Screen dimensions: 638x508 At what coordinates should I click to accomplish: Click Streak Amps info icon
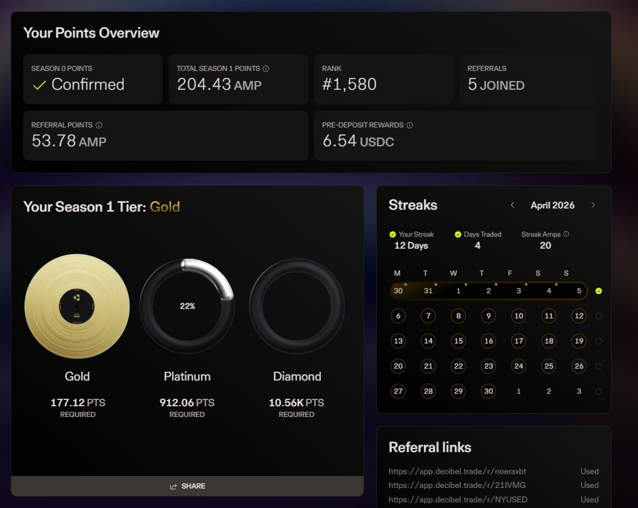566,234
